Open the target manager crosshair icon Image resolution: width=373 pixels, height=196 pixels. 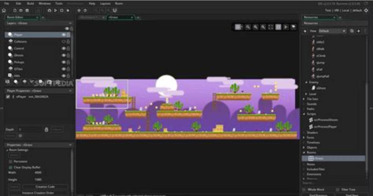point(366,11)
